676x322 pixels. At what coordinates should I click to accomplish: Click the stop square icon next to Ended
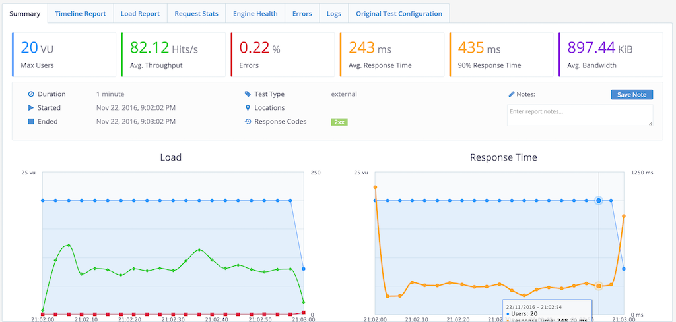[31, 122]
